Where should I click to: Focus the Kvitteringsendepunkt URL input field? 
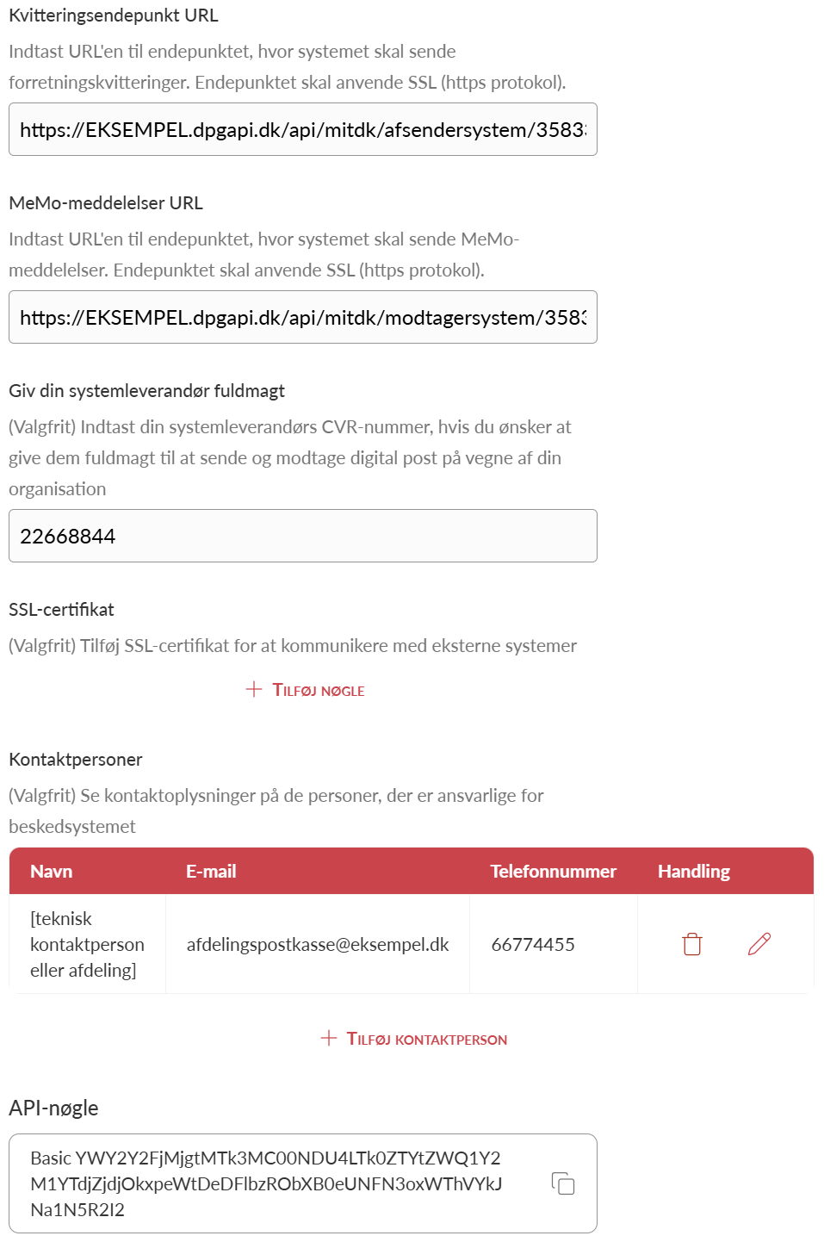coord(302,130)
